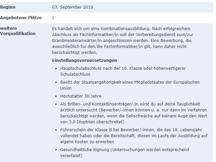This screenshot has height=162, width=216.
Task: Click the text 'berücksichtigt werden.' ending the paragraph
Action: [x=74, y=53]
